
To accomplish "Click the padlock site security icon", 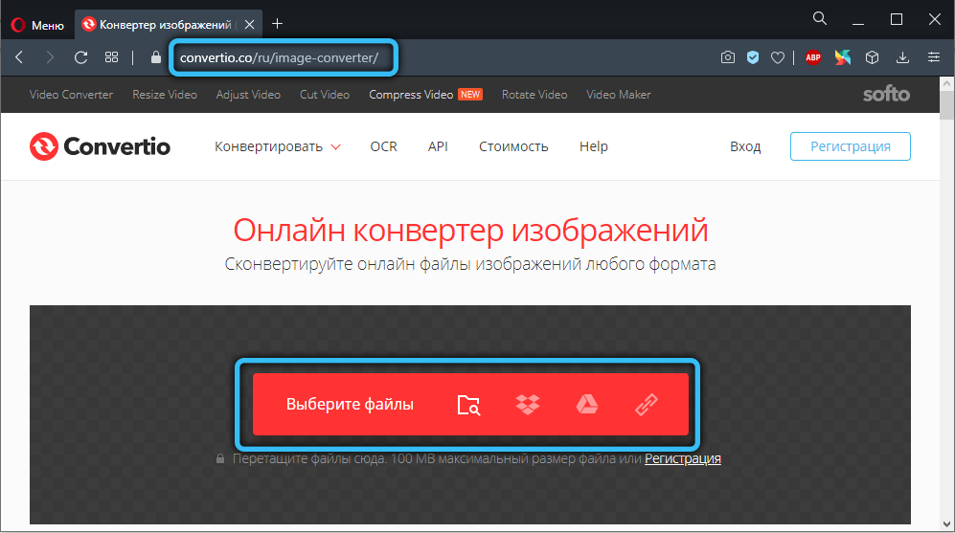I will 156,57.
